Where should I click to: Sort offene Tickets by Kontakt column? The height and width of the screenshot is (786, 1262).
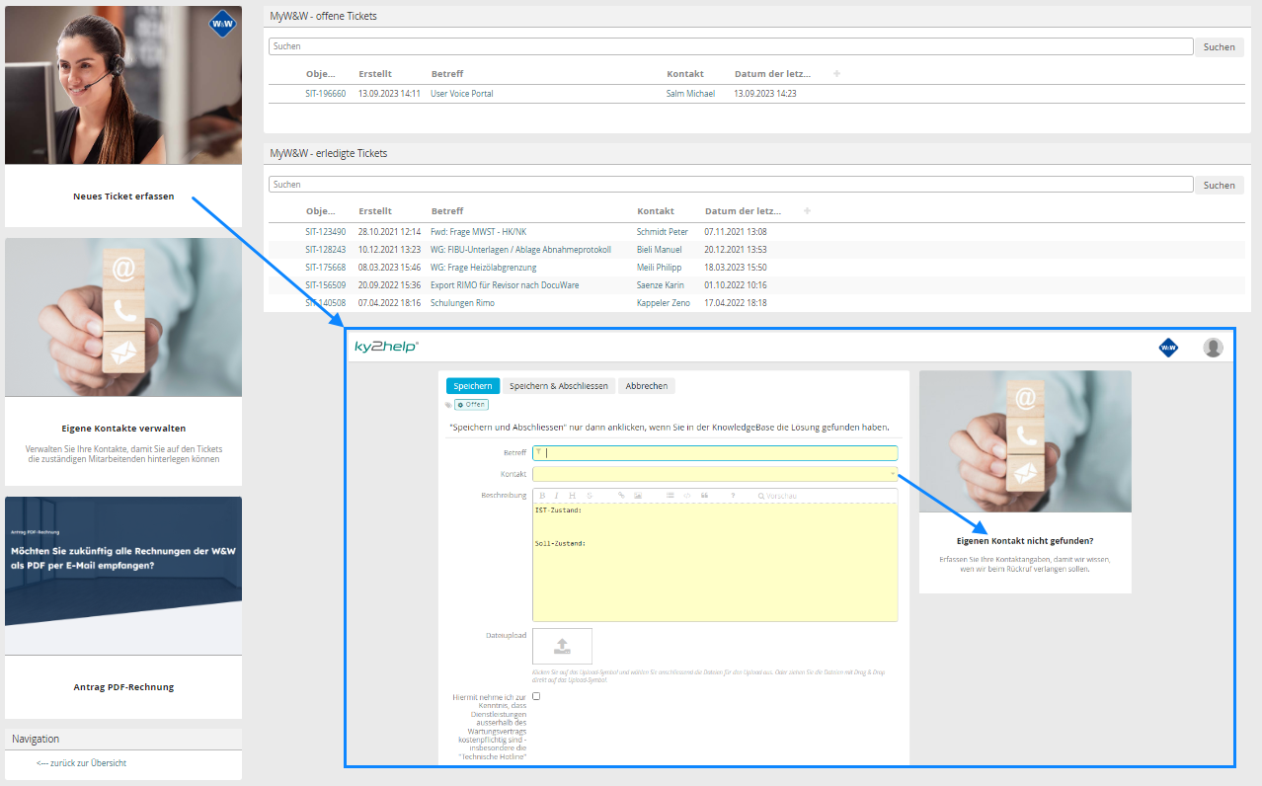(x=685, y=74)
